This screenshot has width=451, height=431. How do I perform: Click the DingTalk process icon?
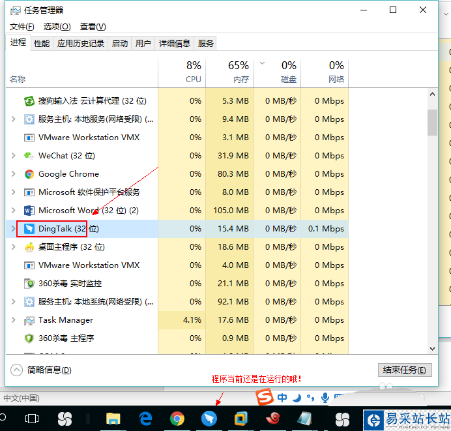[x=29, y=229]
